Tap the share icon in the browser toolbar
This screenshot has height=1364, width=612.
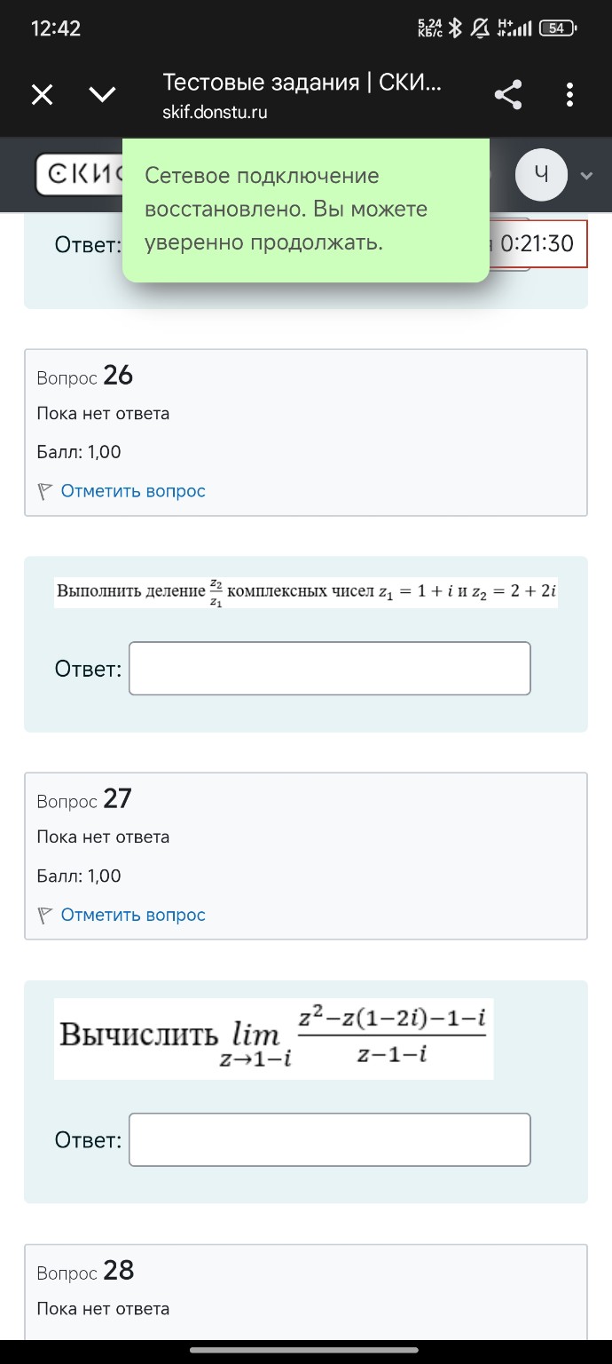pos(508,93)
